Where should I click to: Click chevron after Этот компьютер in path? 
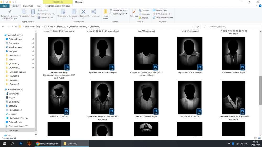(42, 27)
